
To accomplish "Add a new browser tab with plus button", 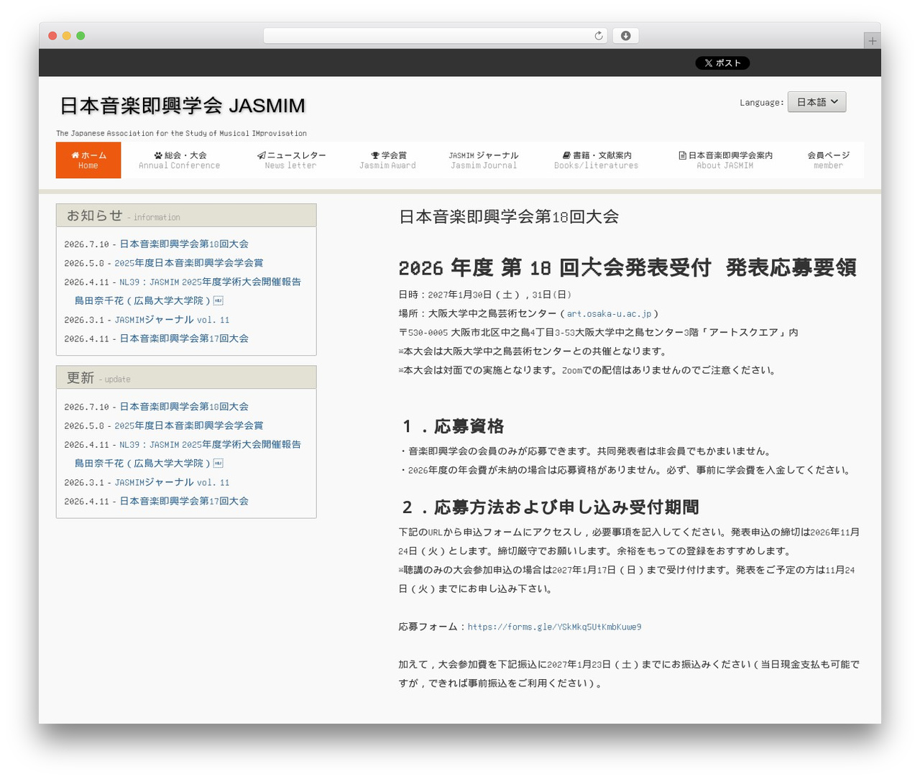I will 872,41.
